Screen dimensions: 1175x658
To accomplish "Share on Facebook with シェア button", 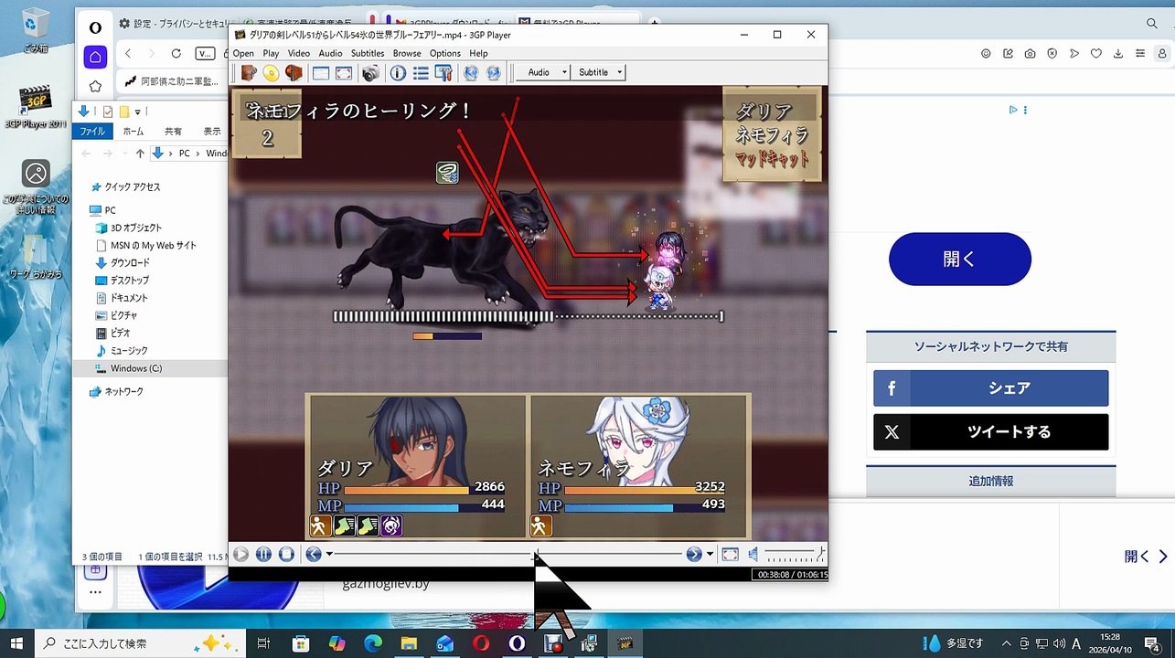I will 991,388.
